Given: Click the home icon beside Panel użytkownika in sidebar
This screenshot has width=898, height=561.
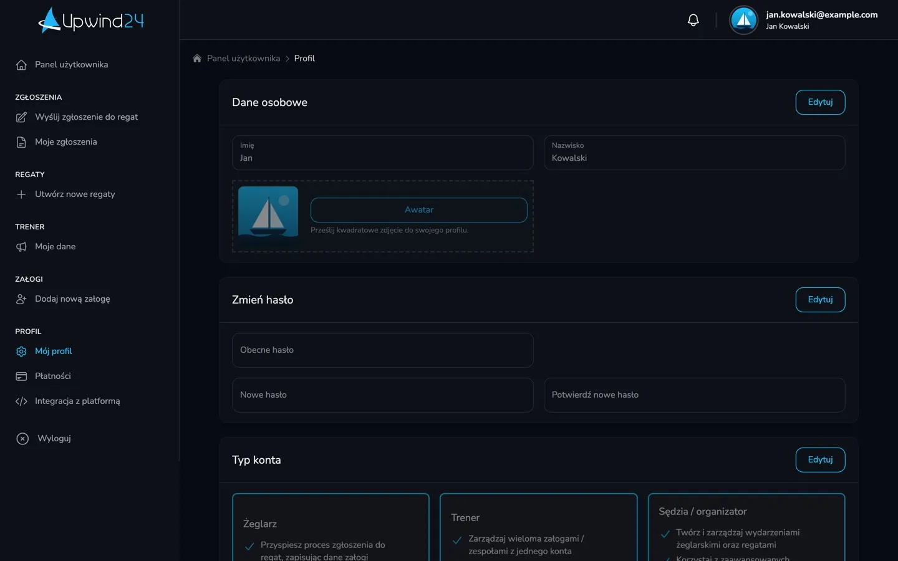Looking at the screenshot, I should pyautogui.click(x=21, y=65).
